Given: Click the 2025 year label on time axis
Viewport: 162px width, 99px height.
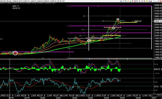Looking at the screenshot, I should click(x=122, y=98).
